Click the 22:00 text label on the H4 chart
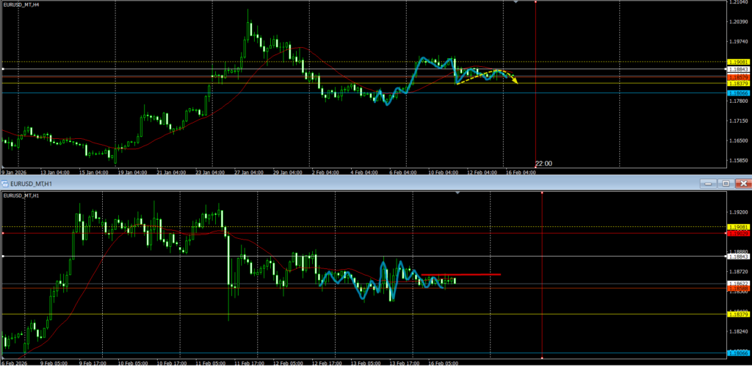This screenshot has width=752, height=366. click(543, 163)
